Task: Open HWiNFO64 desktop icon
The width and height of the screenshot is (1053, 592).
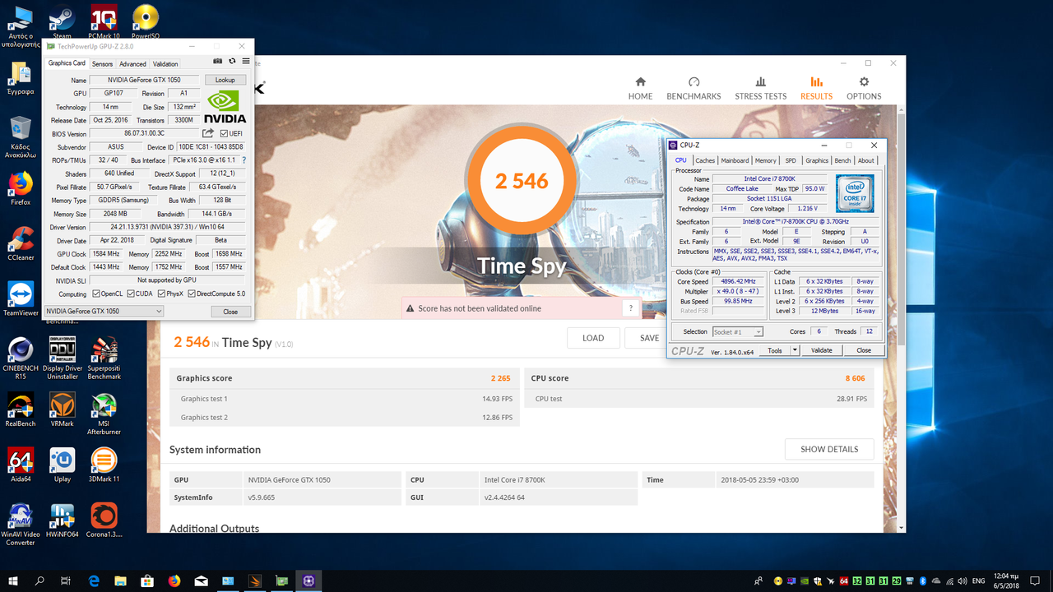Action: coord(63,520)
